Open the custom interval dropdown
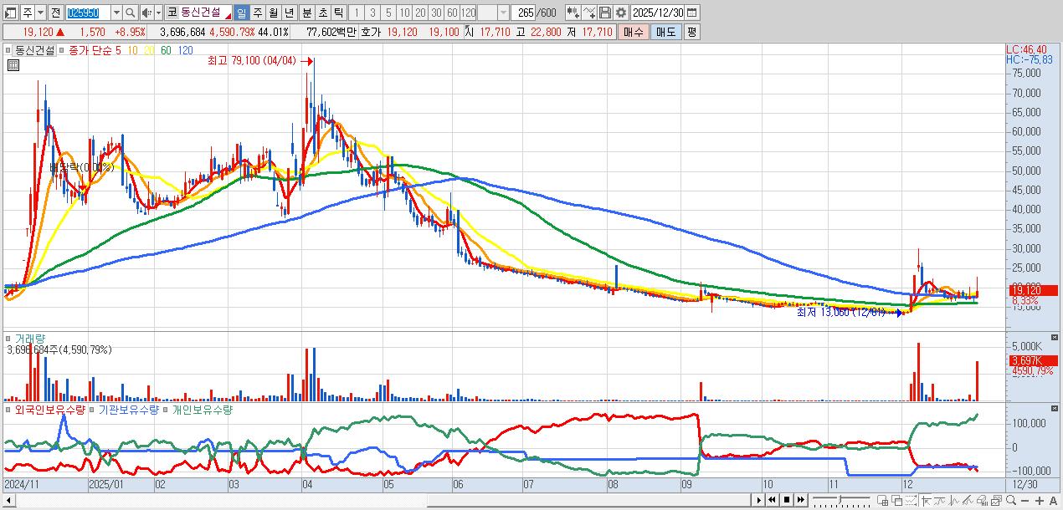 point(503,13)
